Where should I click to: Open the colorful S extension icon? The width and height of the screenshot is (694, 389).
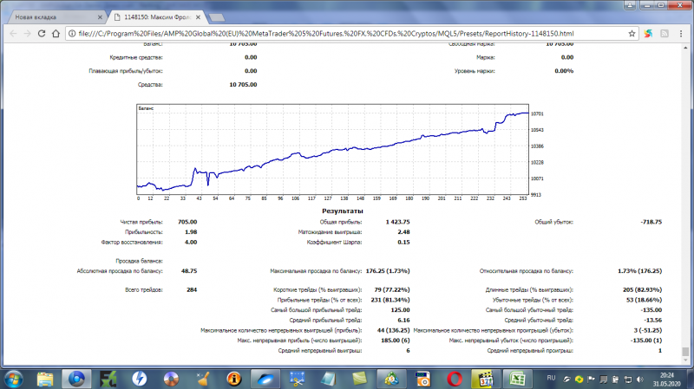(648, 34)
